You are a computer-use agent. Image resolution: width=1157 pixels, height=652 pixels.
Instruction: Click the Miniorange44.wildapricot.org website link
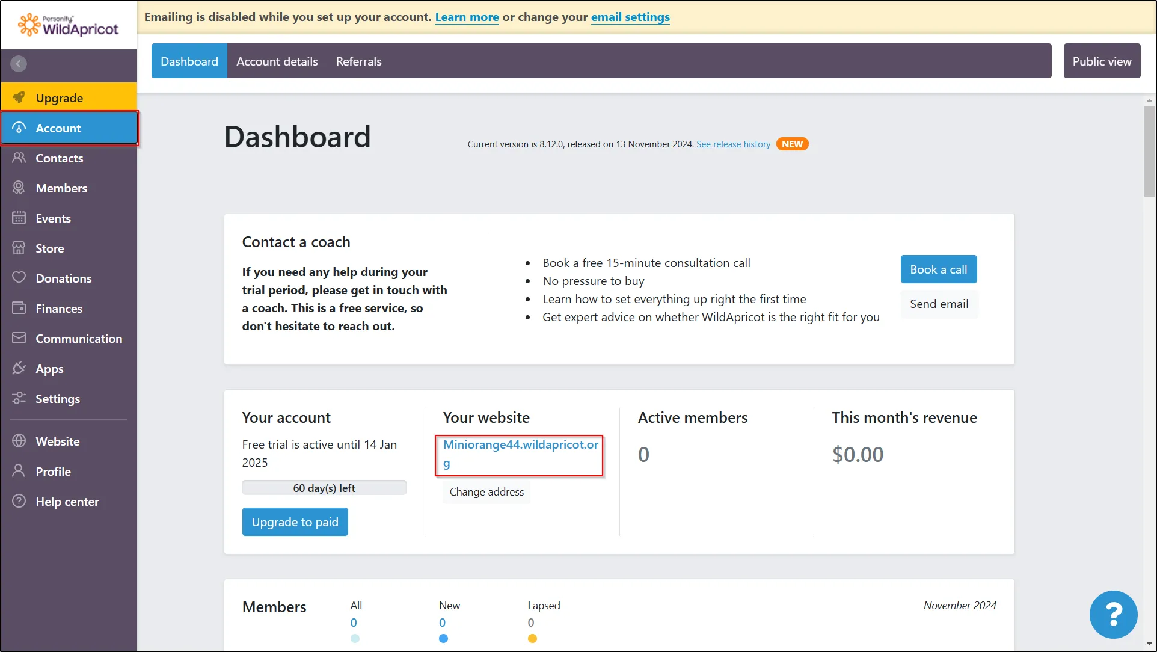(519, 454)
